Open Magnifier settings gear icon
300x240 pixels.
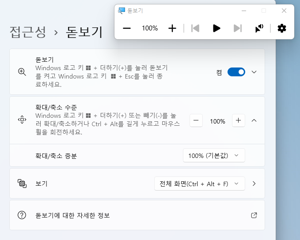click(282, 28)
